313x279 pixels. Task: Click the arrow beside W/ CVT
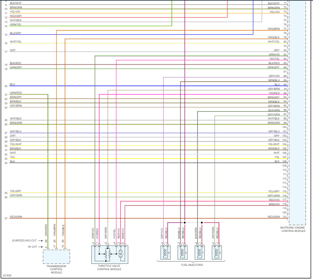41,247
